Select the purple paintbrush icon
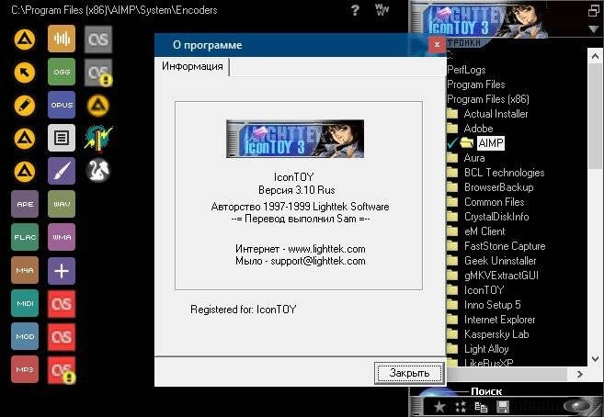The image size is (604, 417). tap(62, 171)
